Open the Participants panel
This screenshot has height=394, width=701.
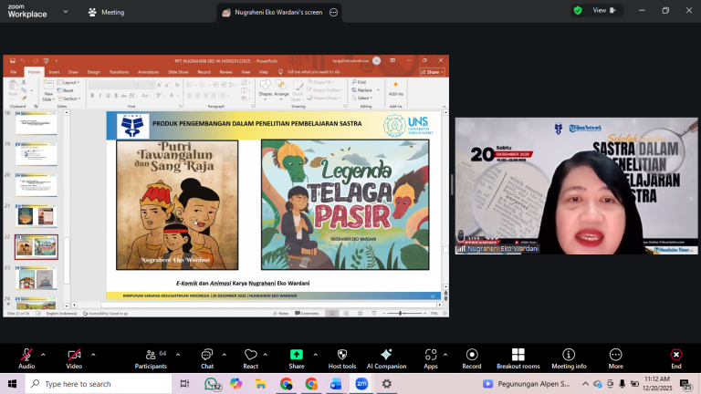click(151, 355)
